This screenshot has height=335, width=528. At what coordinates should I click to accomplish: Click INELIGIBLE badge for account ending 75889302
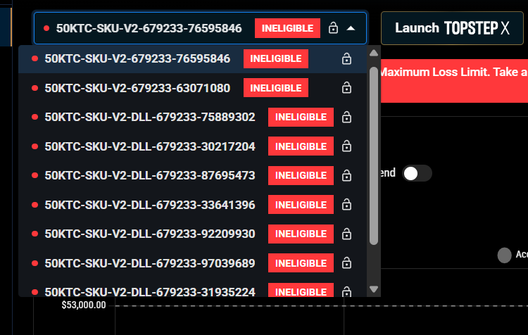[x=301, y=117]
